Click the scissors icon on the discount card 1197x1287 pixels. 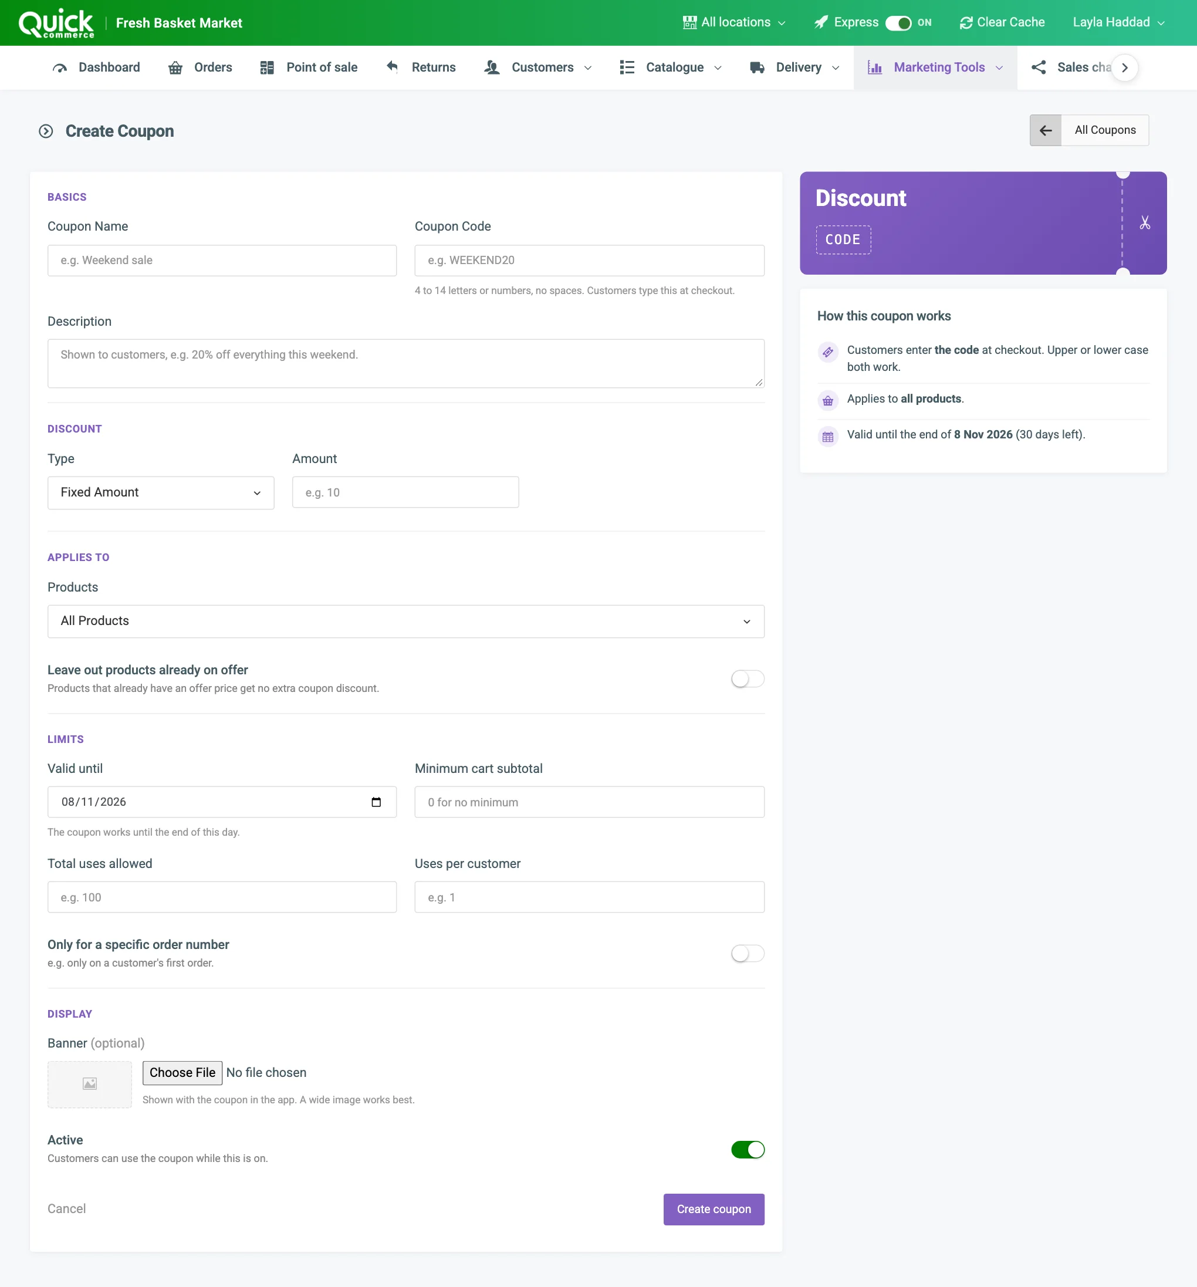coord(1145,222)
